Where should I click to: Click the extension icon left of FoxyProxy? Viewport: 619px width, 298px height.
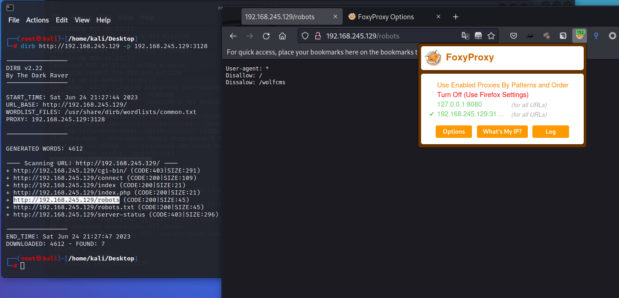tap(563, 36)
